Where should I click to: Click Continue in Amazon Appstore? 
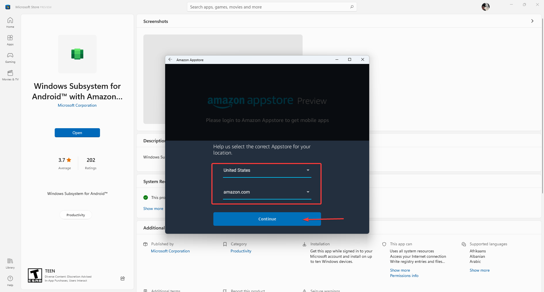pyautogui.click(x=267, y=219)
